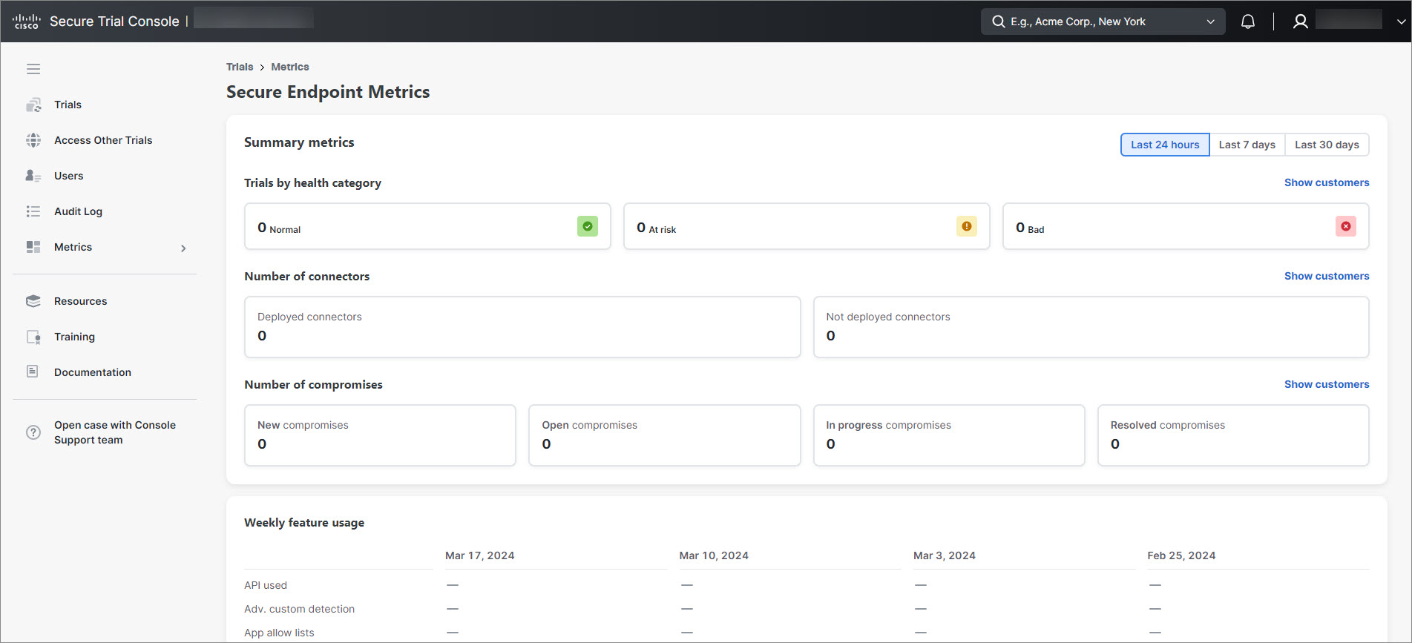1412x643 pixels.
Task: Click the support question mark icon
Action: (x=33, y=432)
